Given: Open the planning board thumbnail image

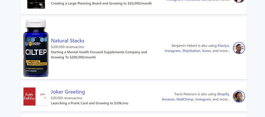Looking at the screenshot, I should 36,4.
